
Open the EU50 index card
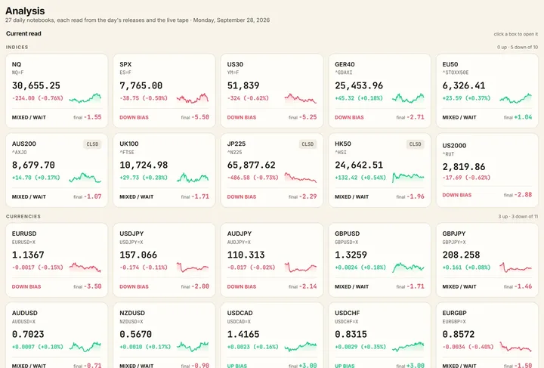(487, 91)
